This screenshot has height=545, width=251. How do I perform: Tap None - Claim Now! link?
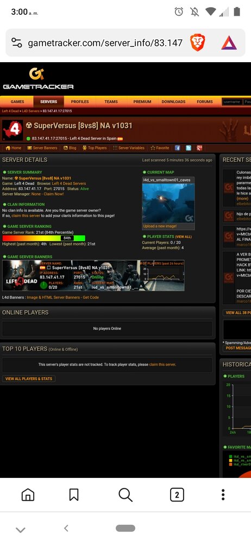pos(47,194)
